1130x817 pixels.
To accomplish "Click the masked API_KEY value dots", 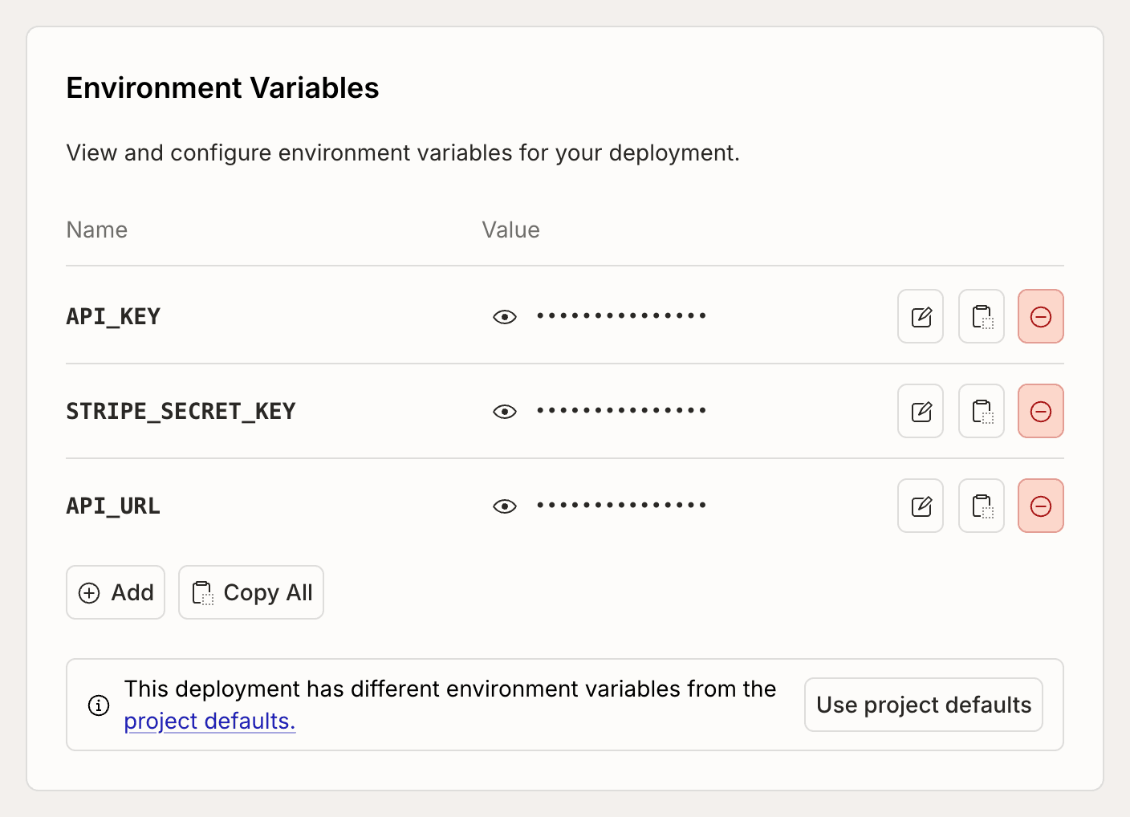I will click(x=622, y=316).
